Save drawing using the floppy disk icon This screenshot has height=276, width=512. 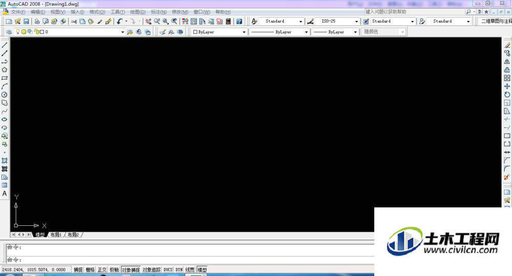(26, 21)
